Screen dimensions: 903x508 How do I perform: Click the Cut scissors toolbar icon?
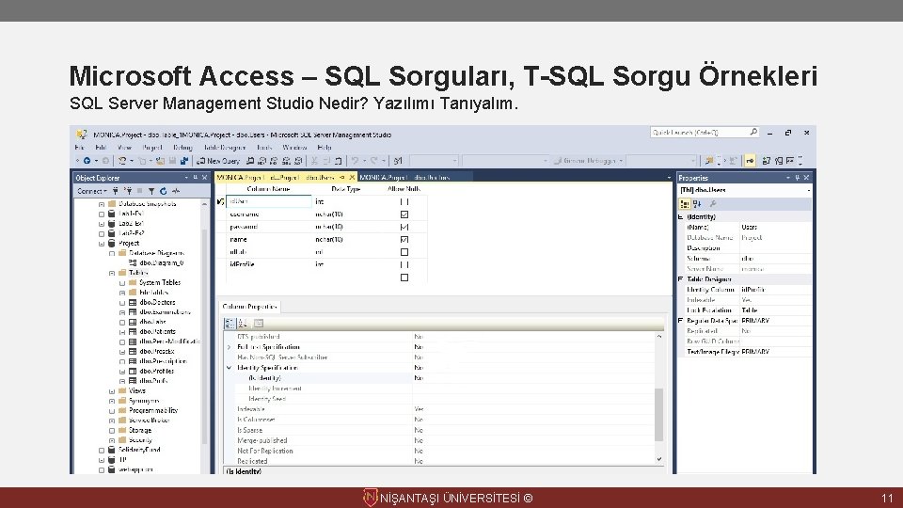[314, 161]
